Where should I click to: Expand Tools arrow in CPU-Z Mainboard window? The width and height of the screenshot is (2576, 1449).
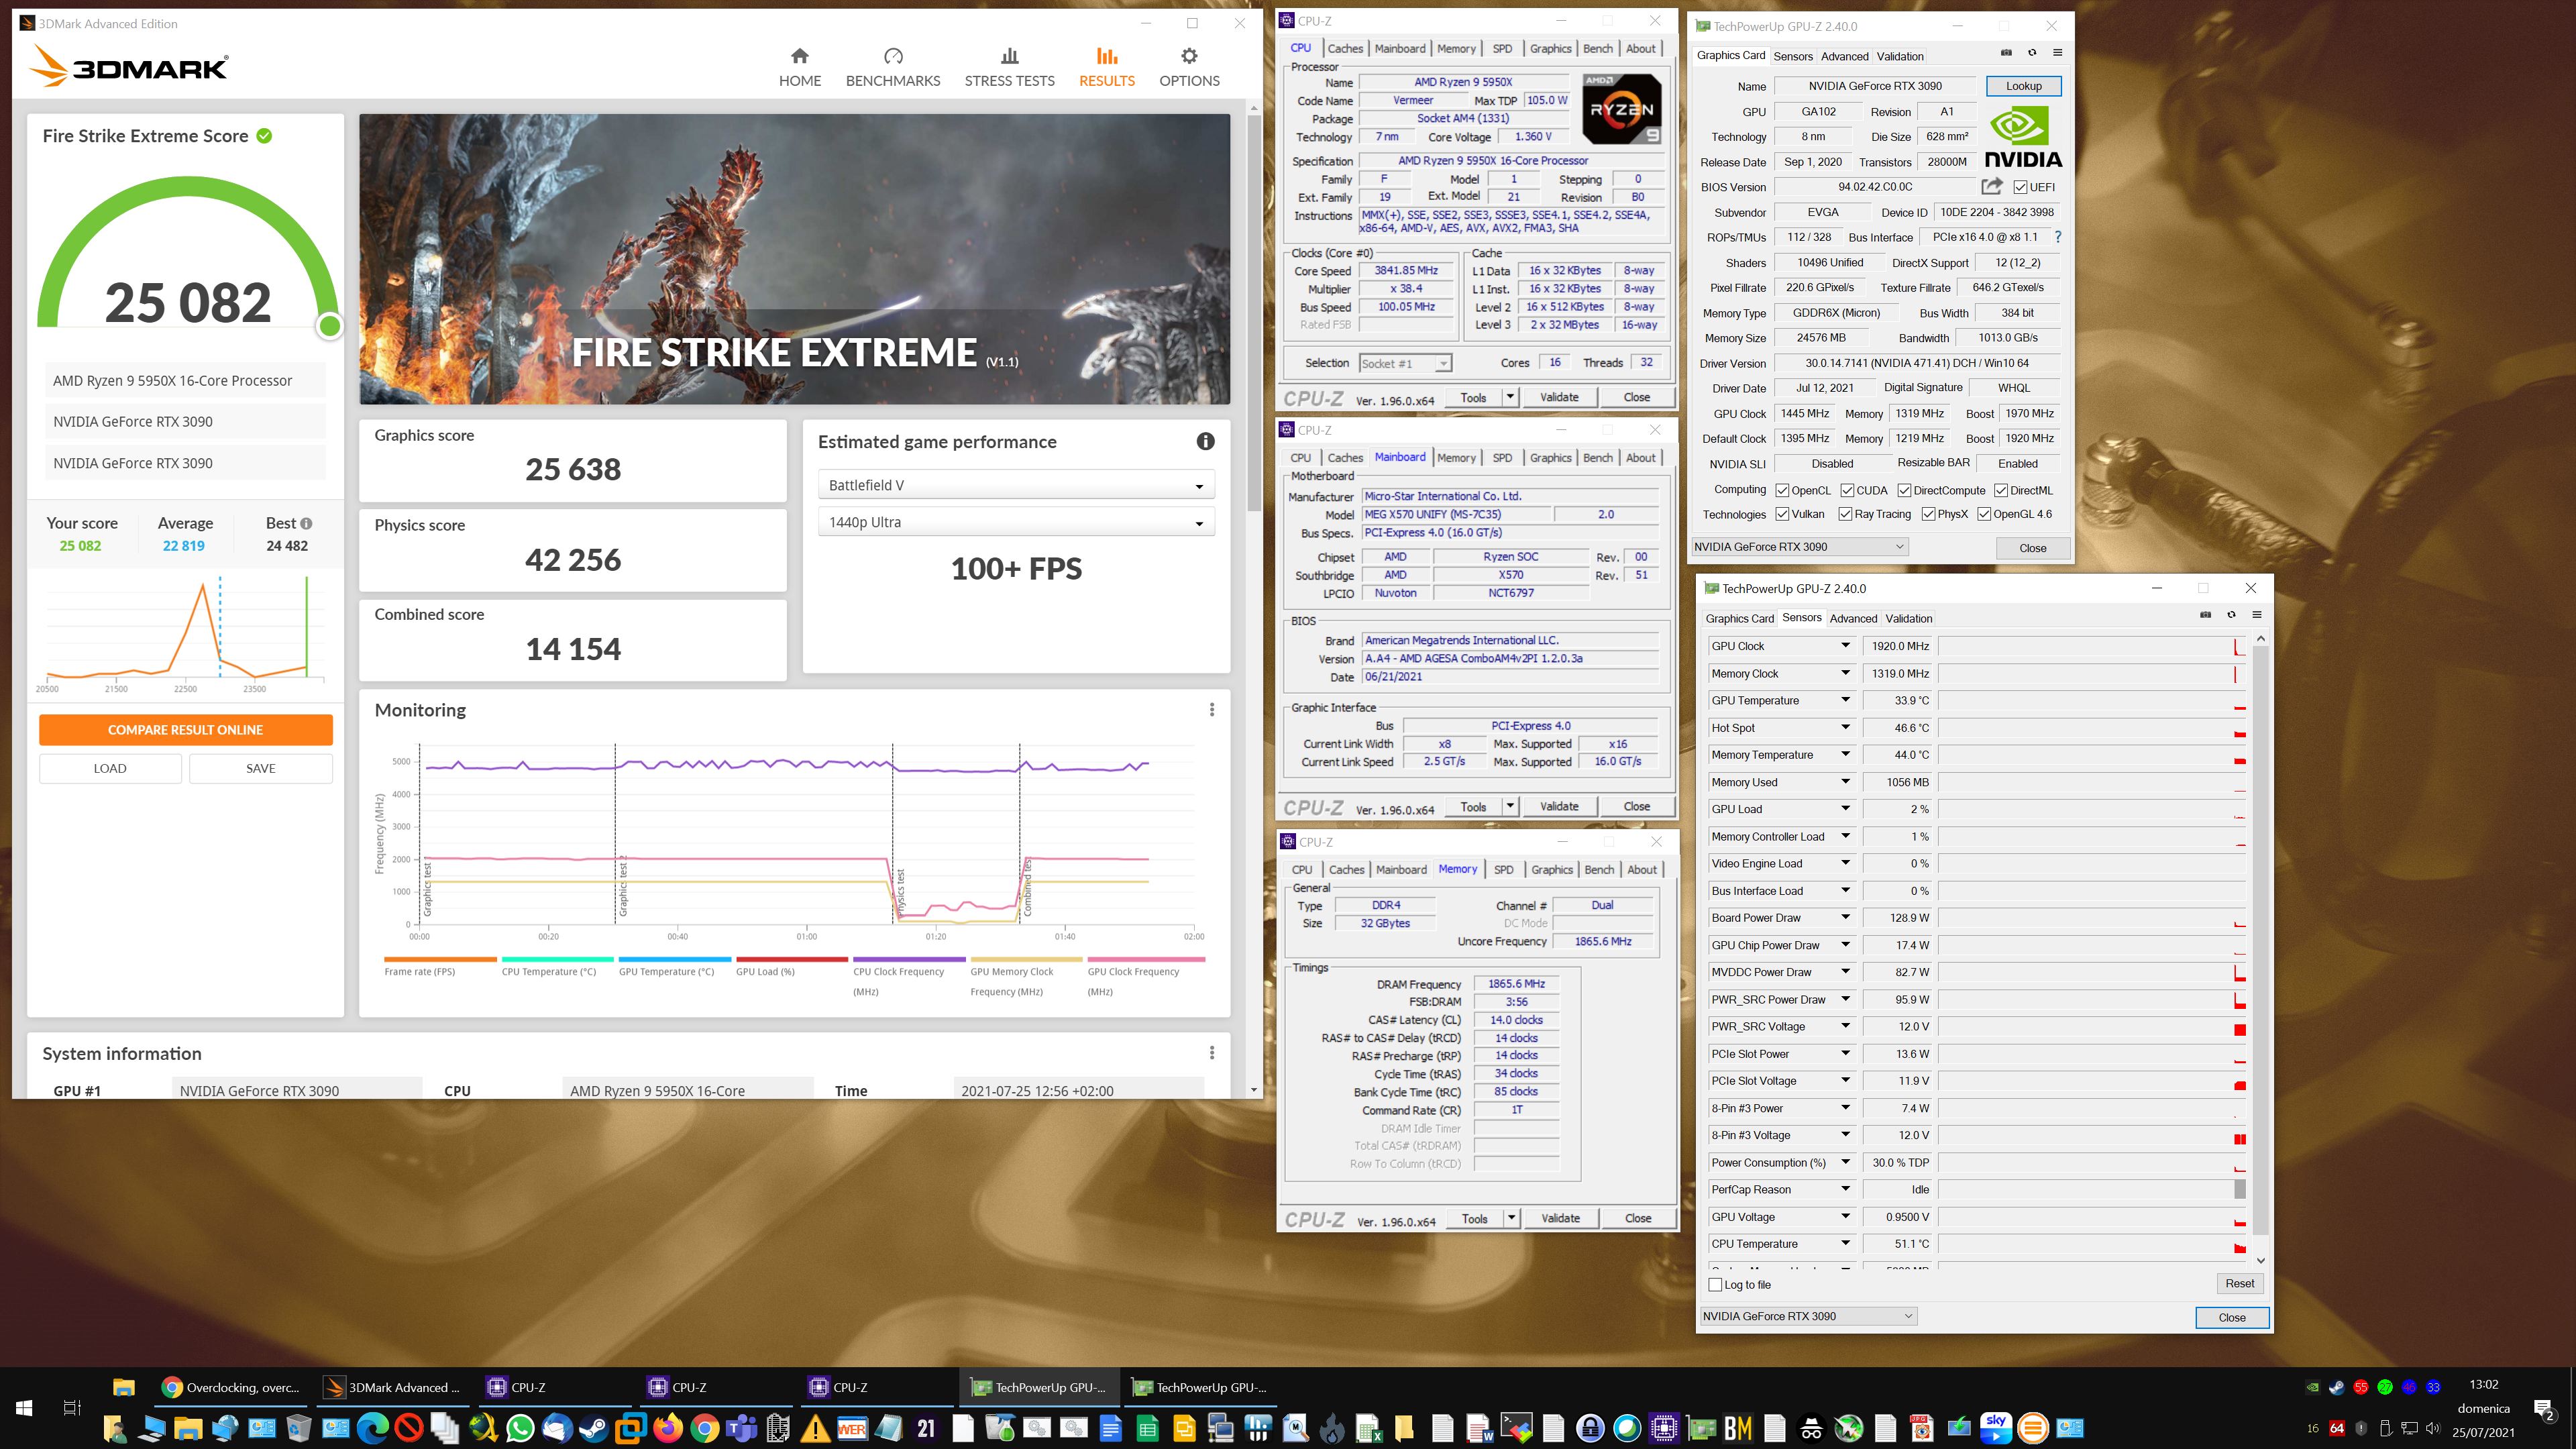pyautogui.click(x=1510, y=806)
